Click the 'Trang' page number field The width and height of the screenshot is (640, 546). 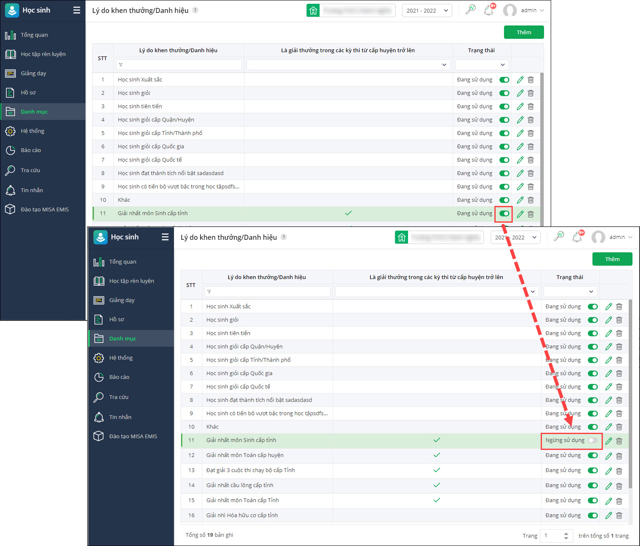tap(556, 536)
